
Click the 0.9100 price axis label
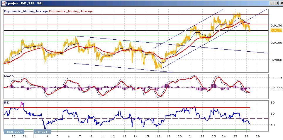pyautogui.click(x=276, y=43)
